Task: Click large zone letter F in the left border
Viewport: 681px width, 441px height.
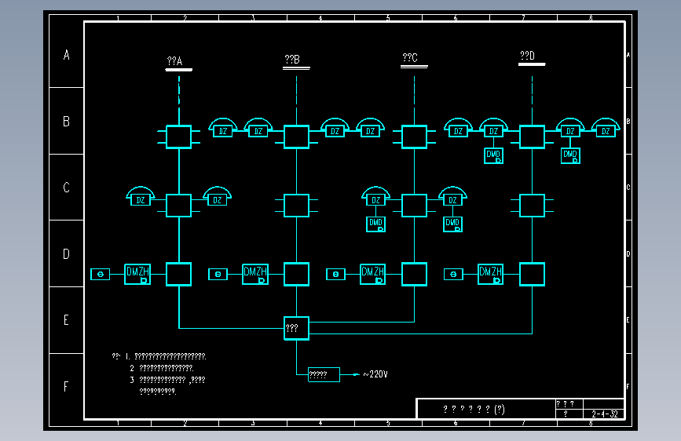Action: click(66, 386)
